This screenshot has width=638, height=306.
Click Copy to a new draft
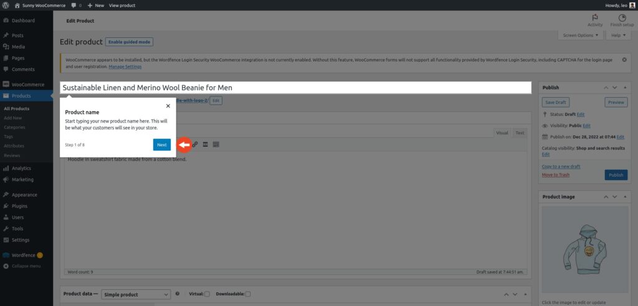pos(561,167)
